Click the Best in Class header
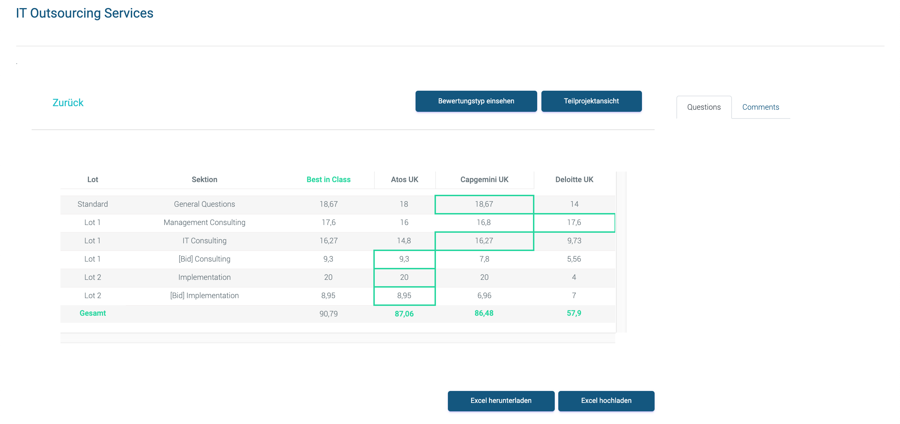The height and width of the screenshot is (424, 900). pos(328,180)
